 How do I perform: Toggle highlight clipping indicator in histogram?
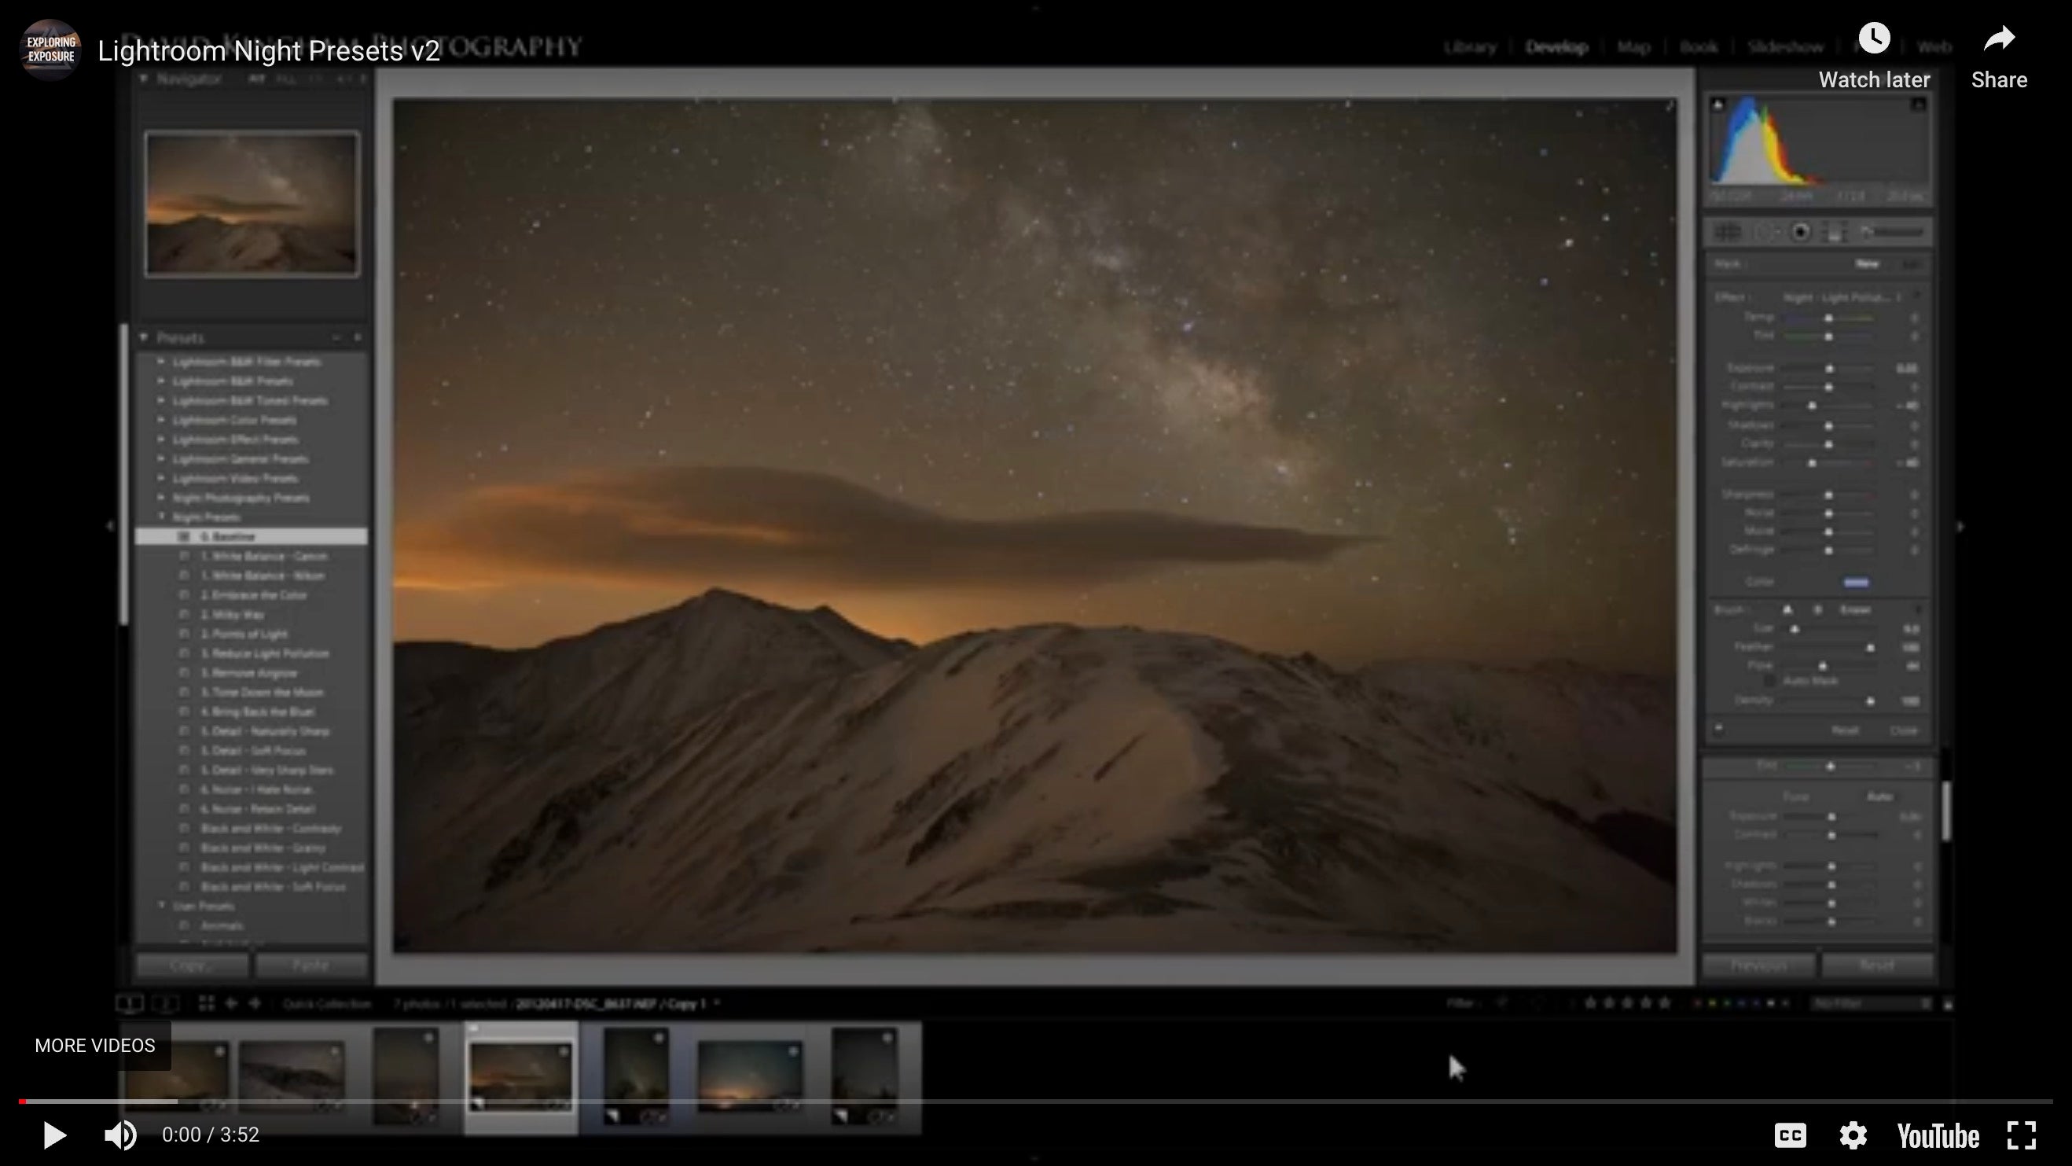pyautogui.click(x=1919, y=104)
